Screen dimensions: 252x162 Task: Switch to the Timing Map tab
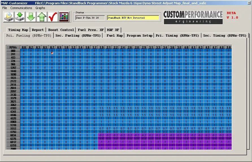18,30
